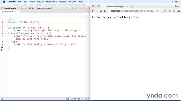Click the IDE search magnifier icon
181x101 pixels.
pos(89,8)
